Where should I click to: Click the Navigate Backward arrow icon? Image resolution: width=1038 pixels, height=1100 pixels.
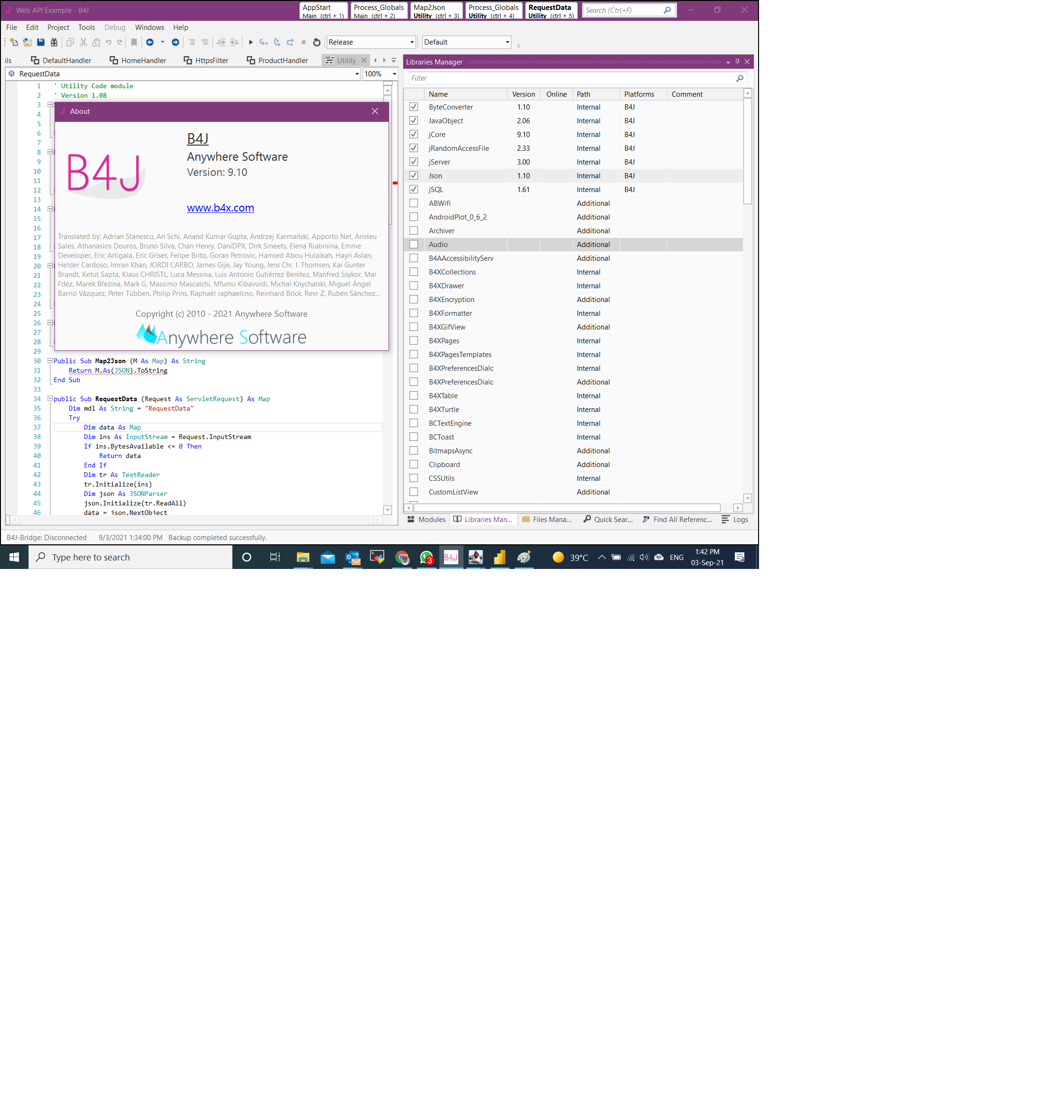tap(149, 42)
